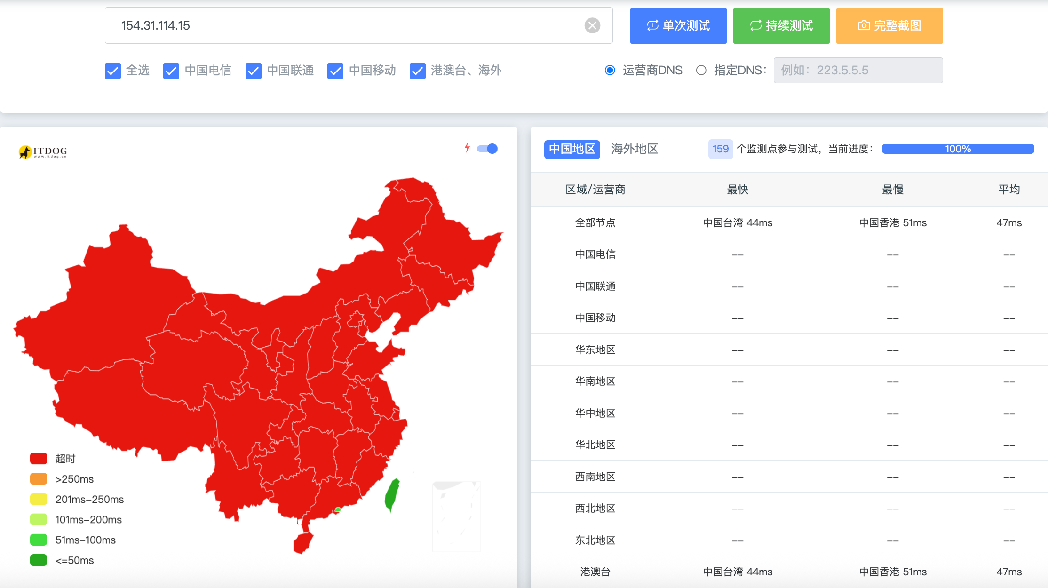Click the custom DNS input field

(x=858, y=71)
